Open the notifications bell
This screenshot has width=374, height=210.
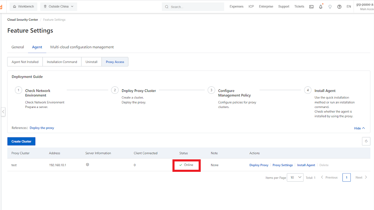321,7
